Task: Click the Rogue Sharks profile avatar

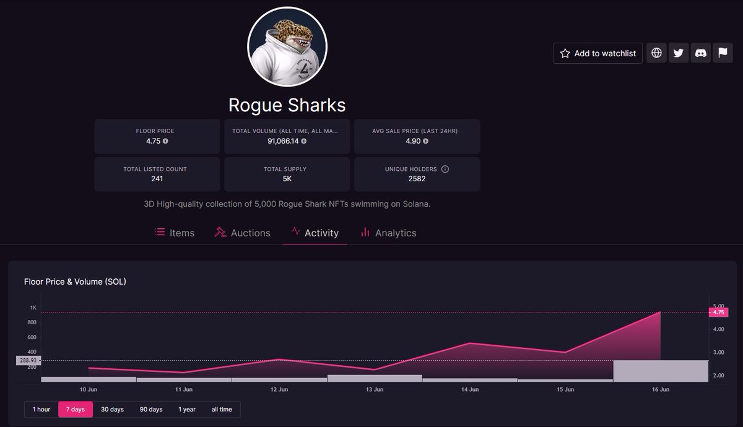Action: point(287,47)
